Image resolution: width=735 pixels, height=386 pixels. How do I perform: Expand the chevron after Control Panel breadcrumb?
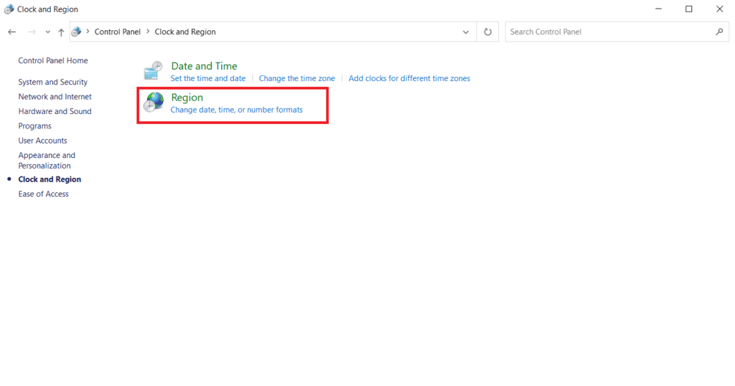click(x=148, y=32)
